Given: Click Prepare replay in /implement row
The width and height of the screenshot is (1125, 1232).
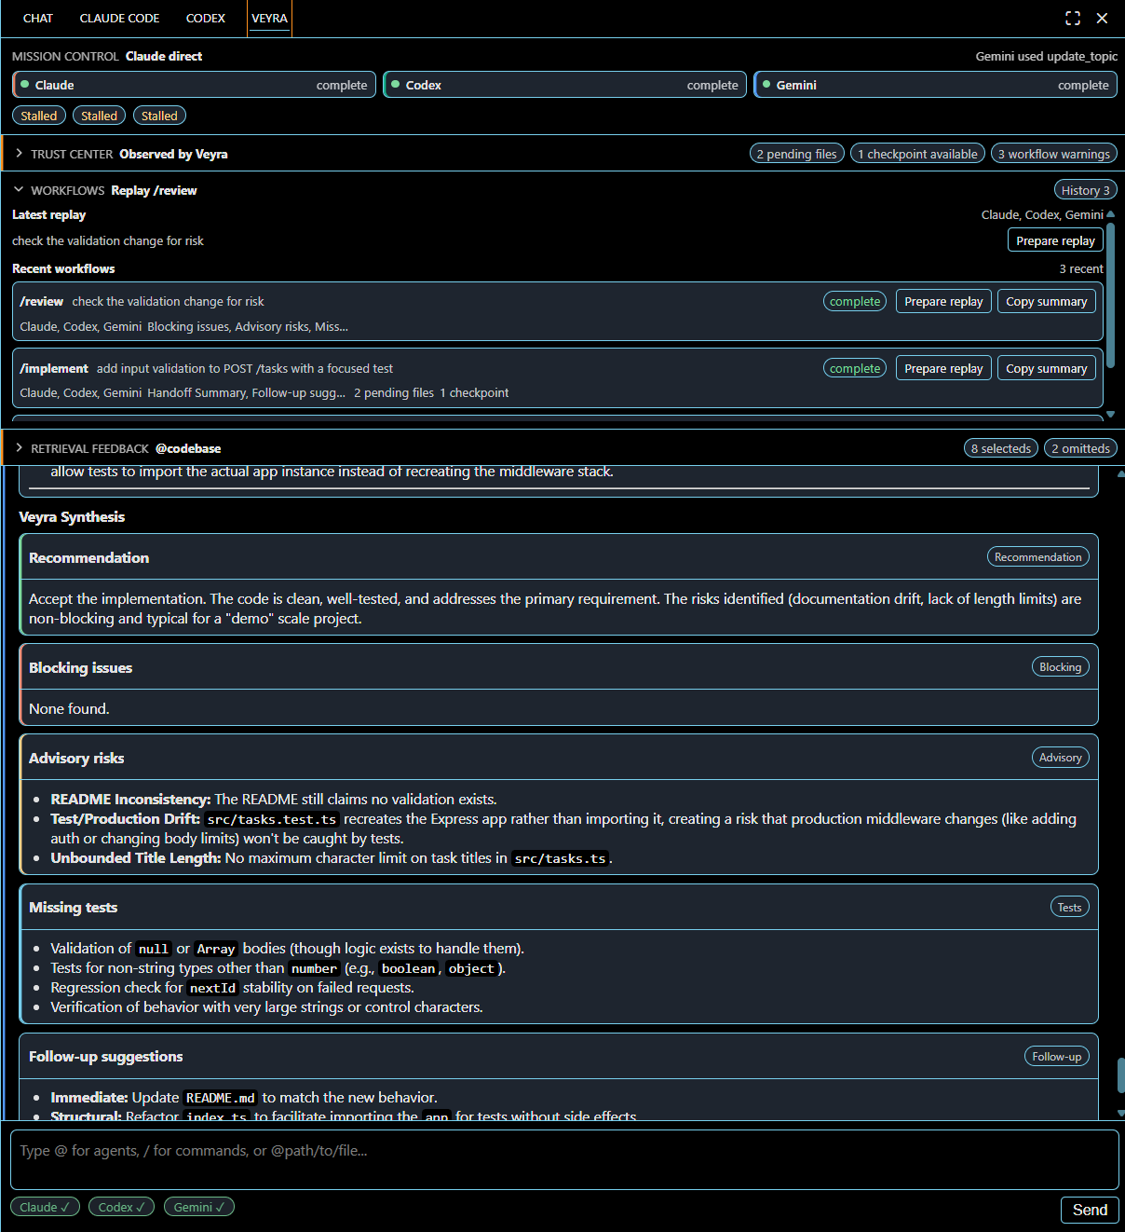Looking at the screenshot, I should [x=943, y=368].
